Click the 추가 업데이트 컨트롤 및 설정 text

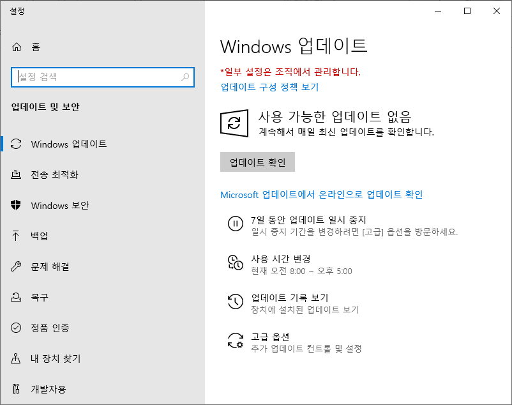point(306,349)
